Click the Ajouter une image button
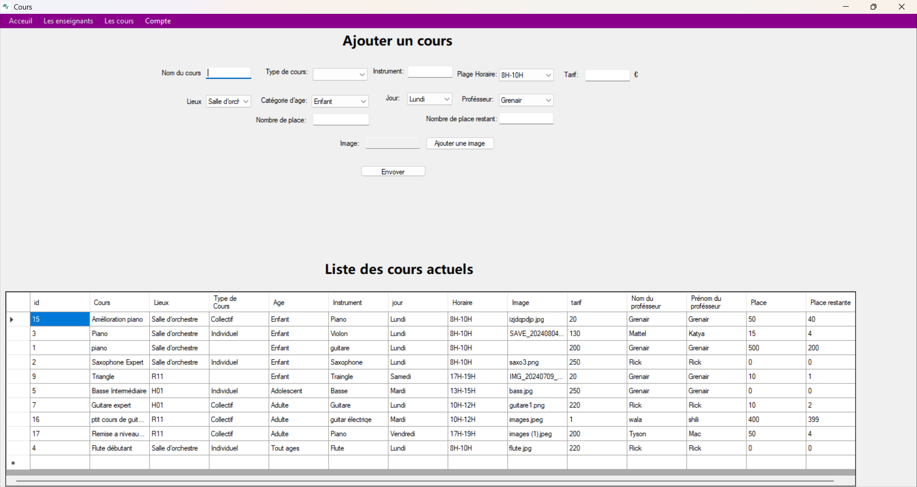The width and height of the screenshot is (917, 487). point(459,143)
